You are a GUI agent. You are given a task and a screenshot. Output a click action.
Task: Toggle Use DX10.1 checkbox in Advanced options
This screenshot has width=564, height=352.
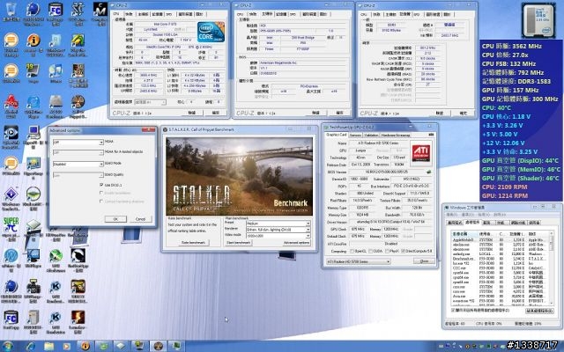[101, 185]
